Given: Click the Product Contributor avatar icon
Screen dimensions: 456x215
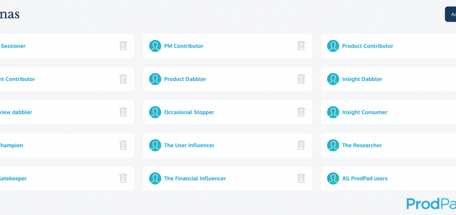Looking at the screenshot, I should click(333, 46).
